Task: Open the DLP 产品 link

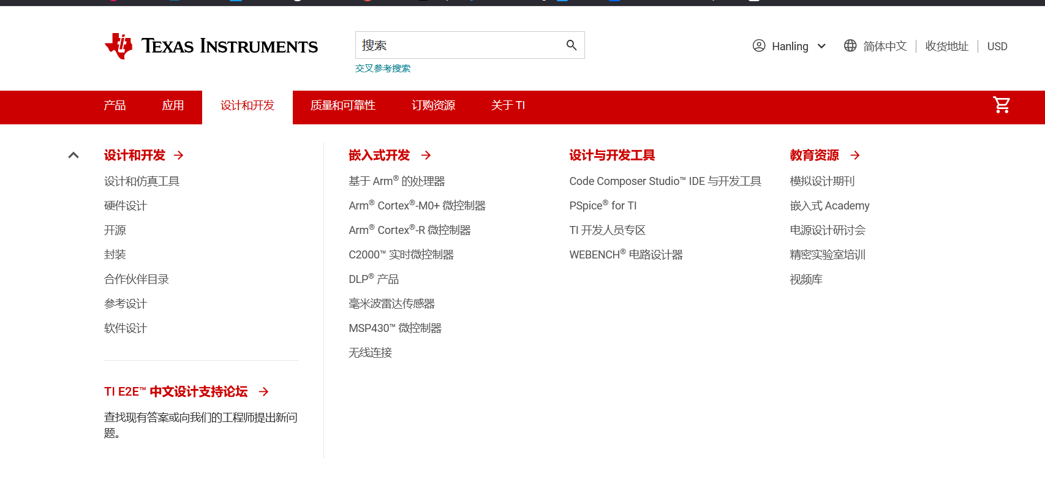Action: [374, 279]
